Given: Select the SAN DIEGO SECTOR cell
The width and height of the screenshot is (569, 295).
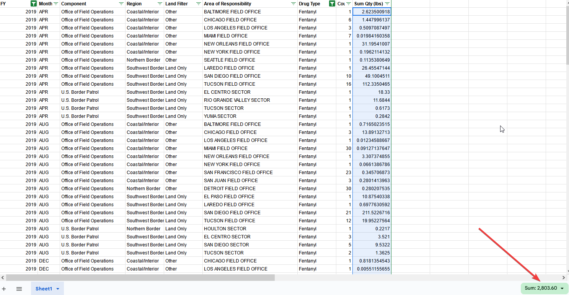Looking at the screenshot, I should click(x=250, y=245).
